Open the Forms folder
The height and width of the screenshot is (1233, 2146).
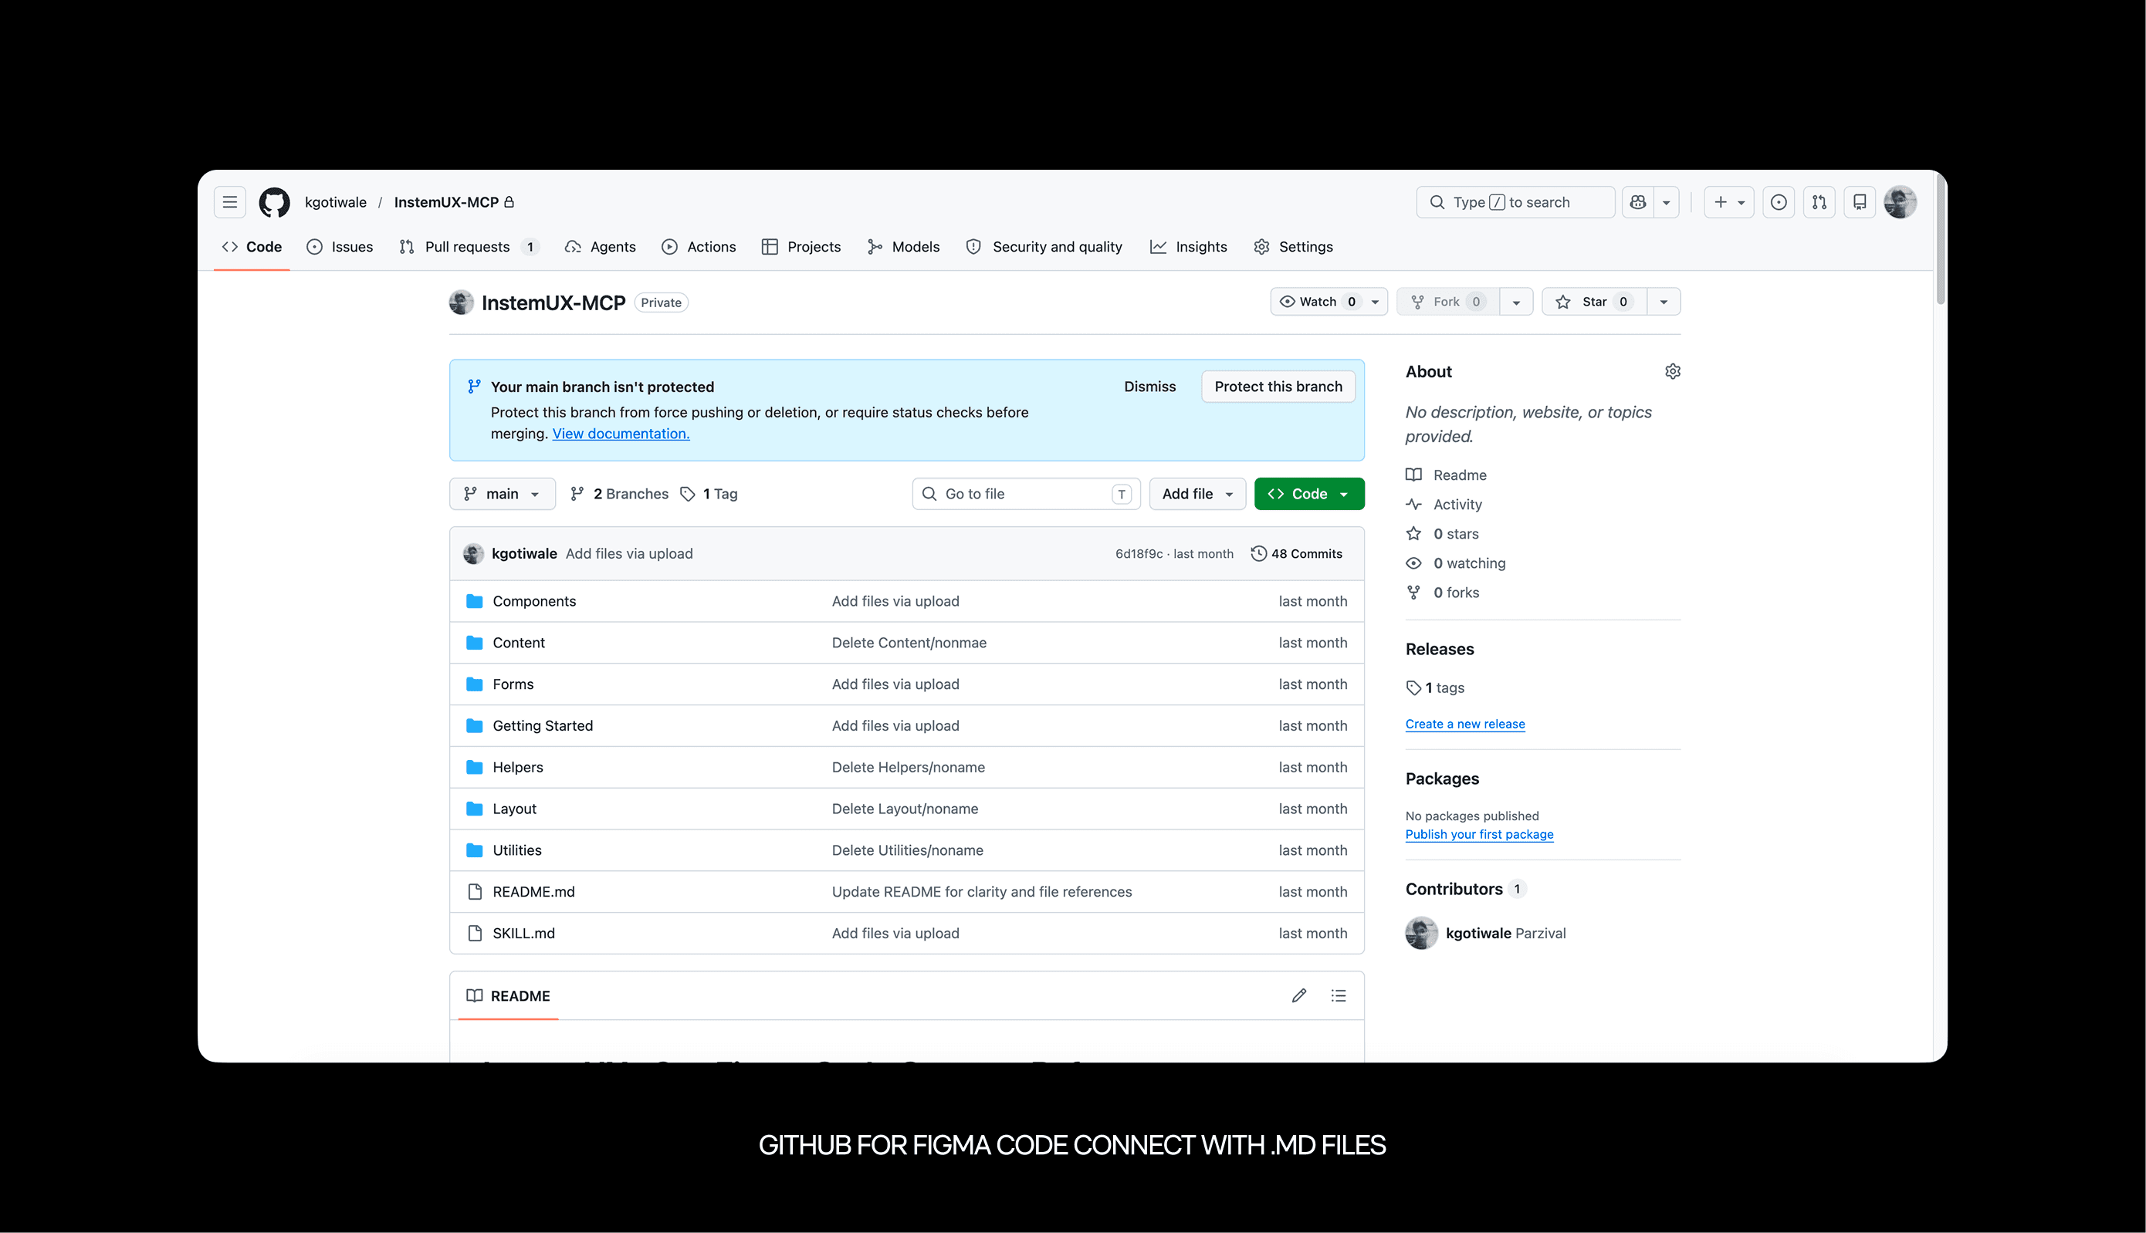point(513,684)
